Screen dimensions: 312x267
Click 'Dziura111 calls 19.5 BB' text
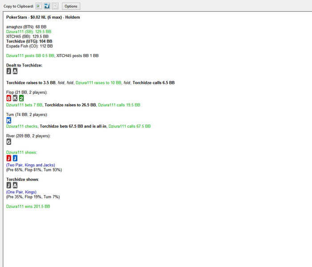[x=119, y=105]
